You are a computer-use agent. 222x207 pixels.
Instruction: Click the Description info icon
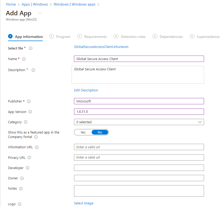click(x=33, y=70)
